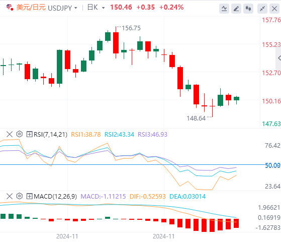Switch chart style via candlestick icon
This screenshot has width=281, height=242.
248,9
